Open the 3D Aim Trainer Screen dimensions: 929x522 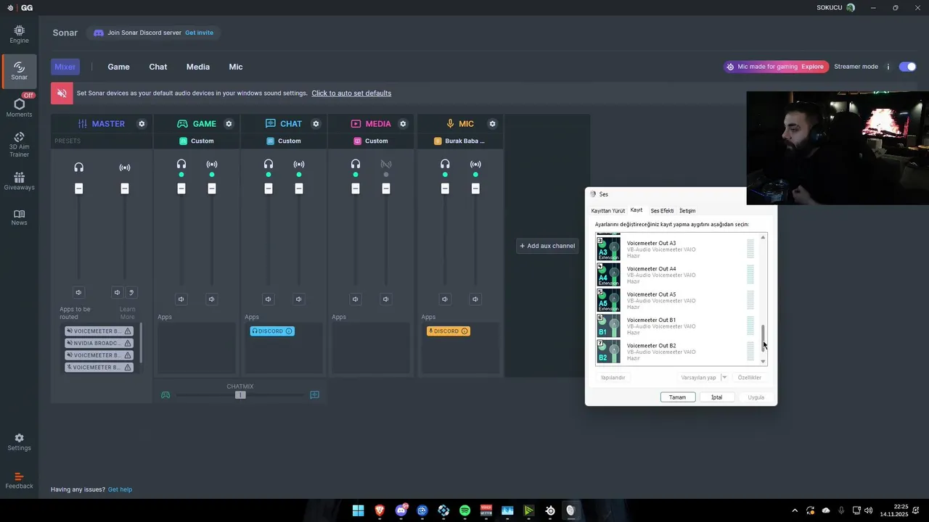(19, 144)
